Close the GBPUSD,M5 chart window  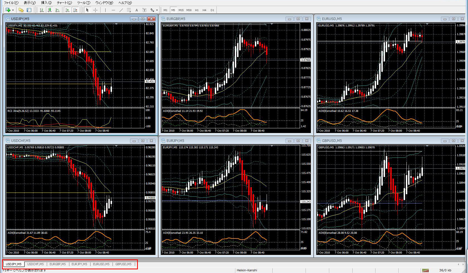pos(462,141)
